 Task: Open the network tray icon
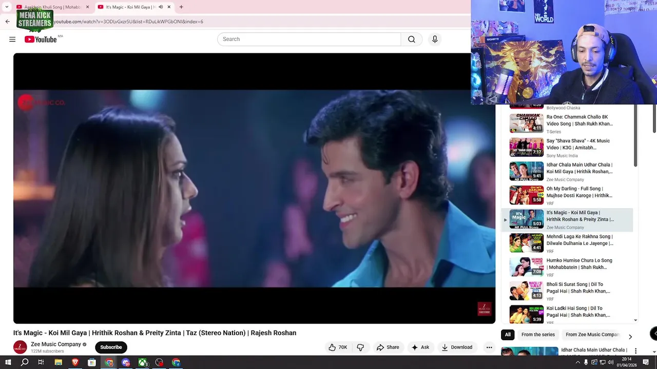click(x=603, y=362)
